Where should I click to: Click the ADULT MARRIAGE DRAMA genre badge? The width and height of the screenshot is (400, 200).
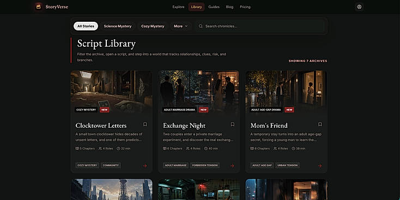click(179, 110)
